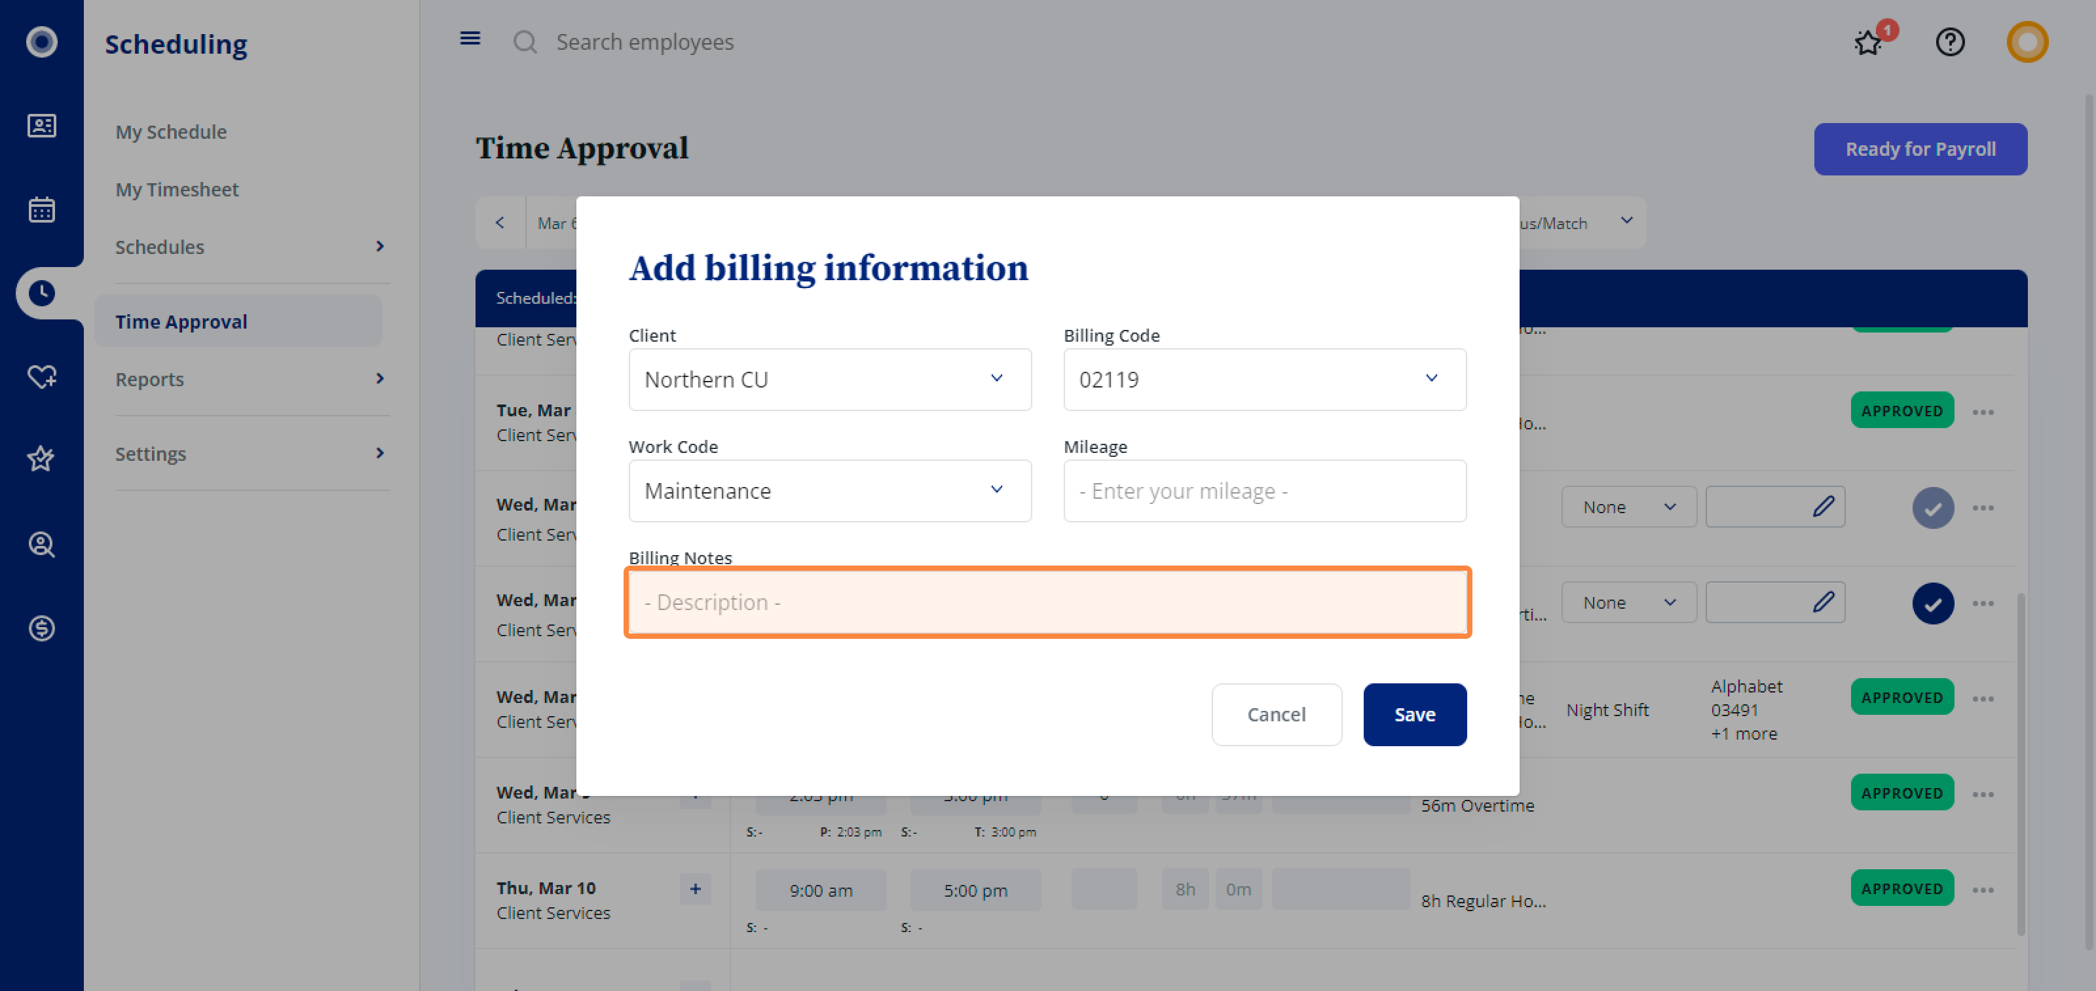2096x991 pixels.
Task: Click APPROVED badge on Thu, Mar 10 row
Action: [1901, 888]
